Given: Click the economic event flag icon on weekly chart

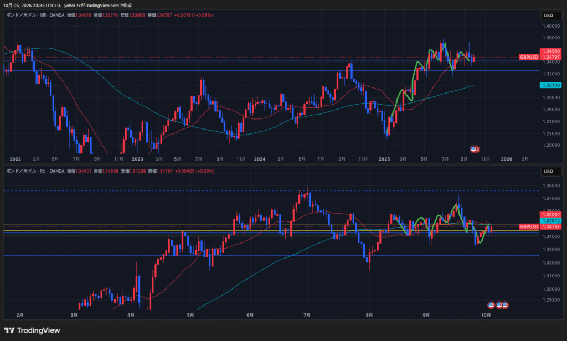Looking at the screenshot, I should (x=475, y=149).
